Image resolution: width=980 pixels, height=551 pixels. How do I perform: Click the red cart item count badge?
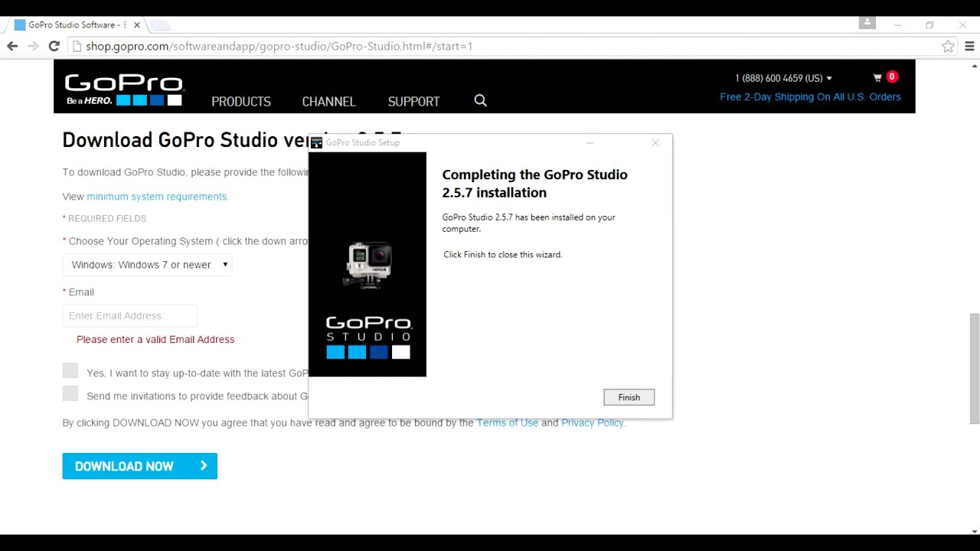point(891,77)
